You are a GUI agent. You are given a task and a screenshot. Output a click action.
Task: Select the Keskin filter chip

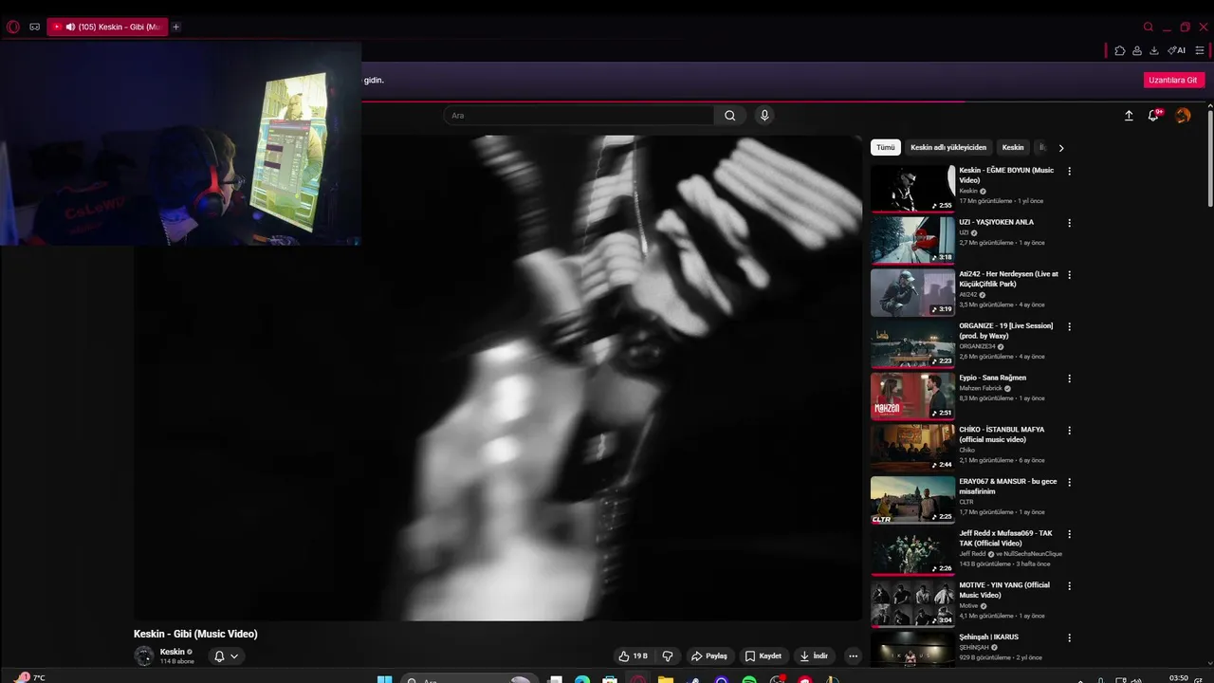tap(1013, 148)
